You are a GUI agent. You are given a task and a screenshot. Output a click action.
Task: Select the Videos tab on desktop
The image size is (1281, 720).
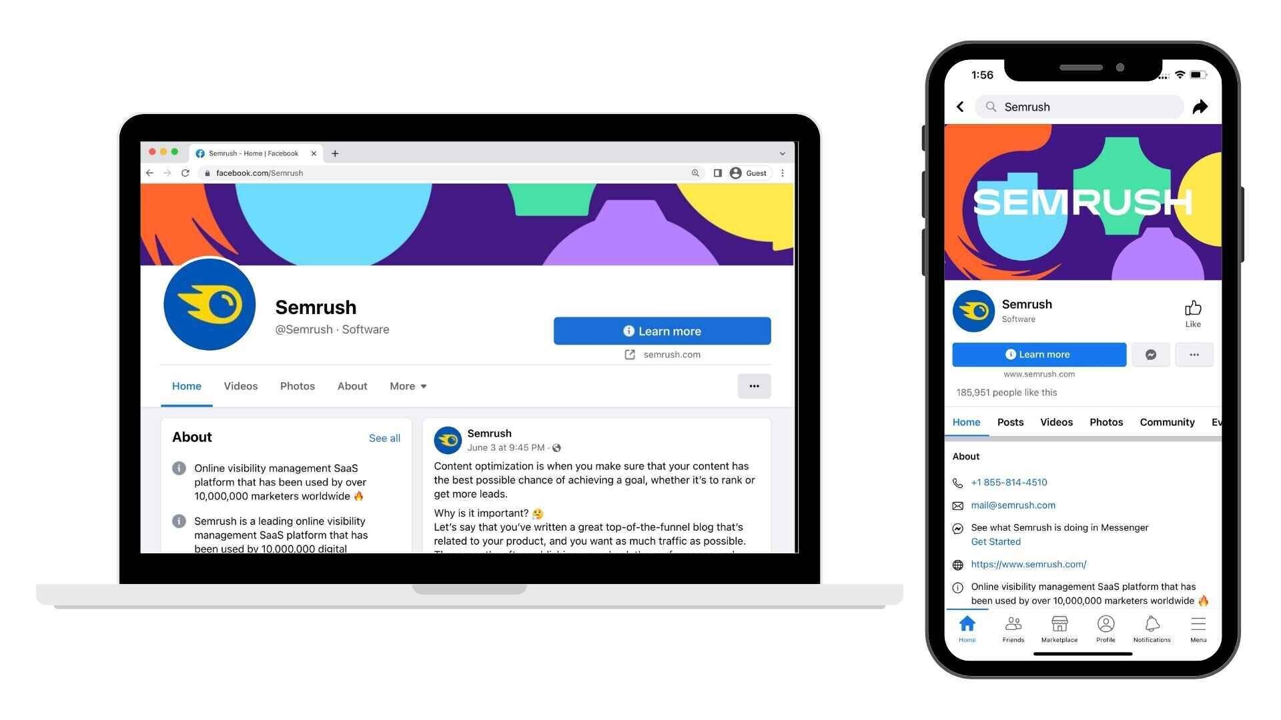point(240,386)
